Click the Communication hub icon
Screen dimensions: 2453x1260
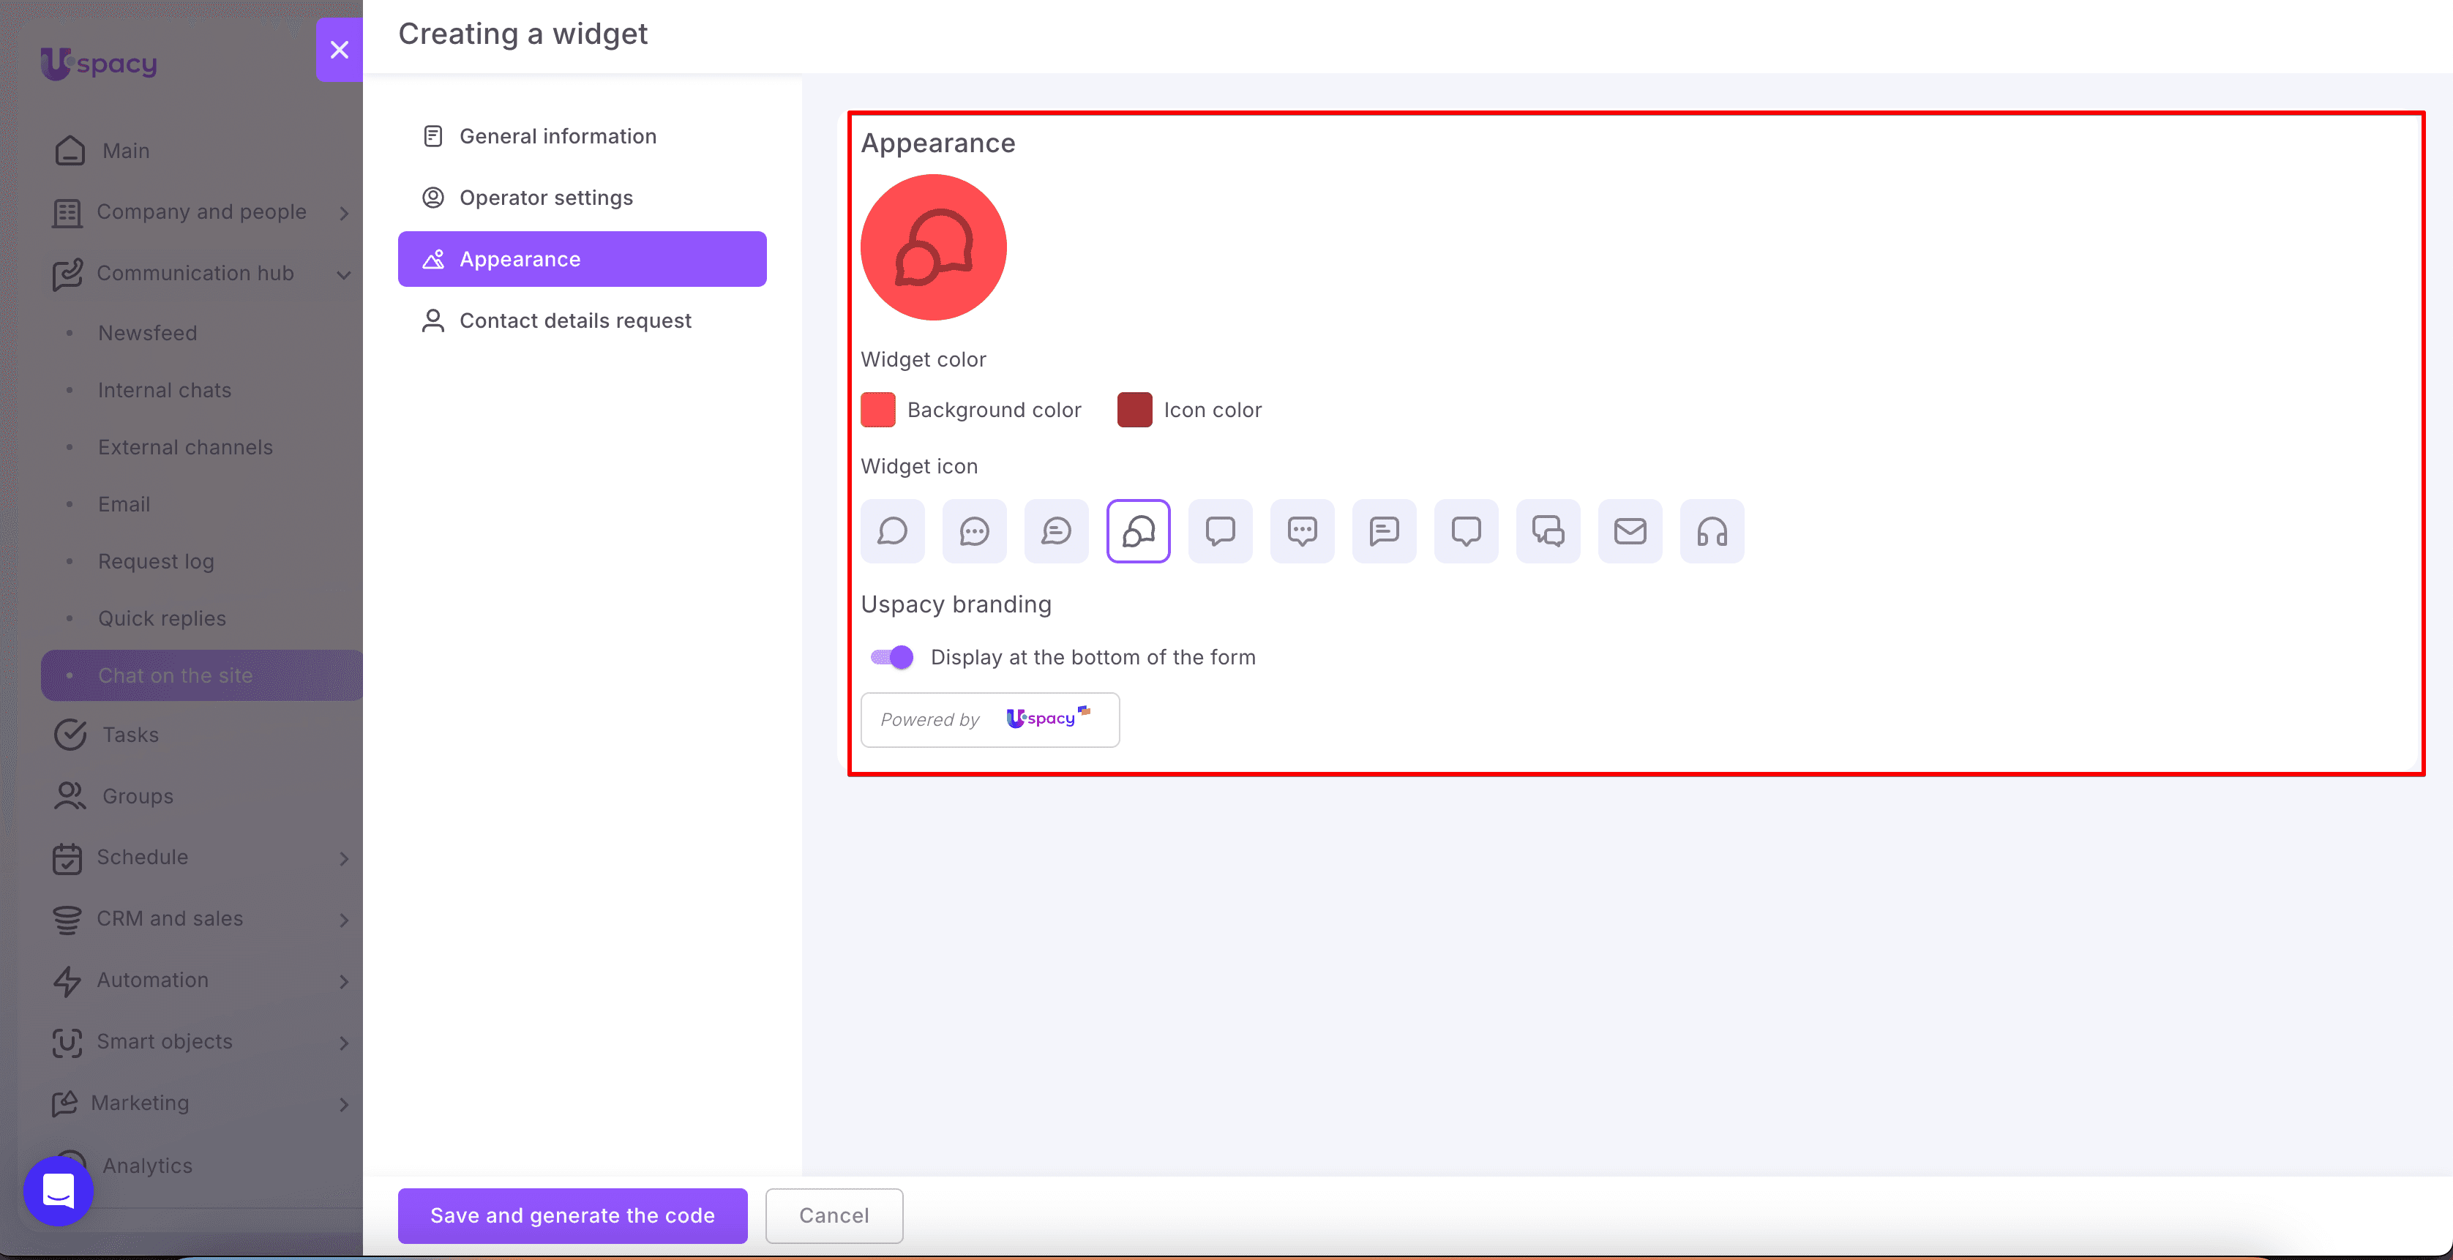67,274
